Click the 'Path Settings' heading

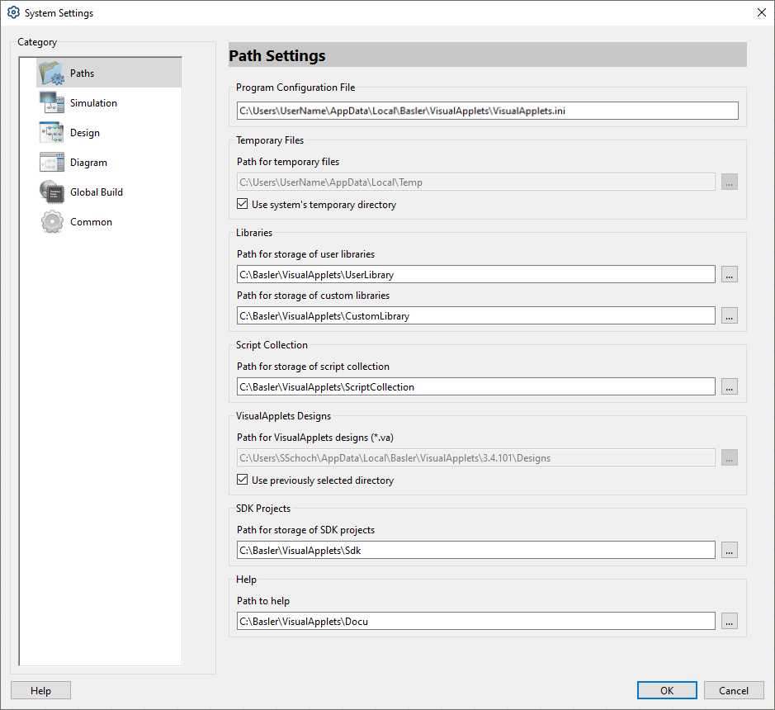click(x=277, y=55)
